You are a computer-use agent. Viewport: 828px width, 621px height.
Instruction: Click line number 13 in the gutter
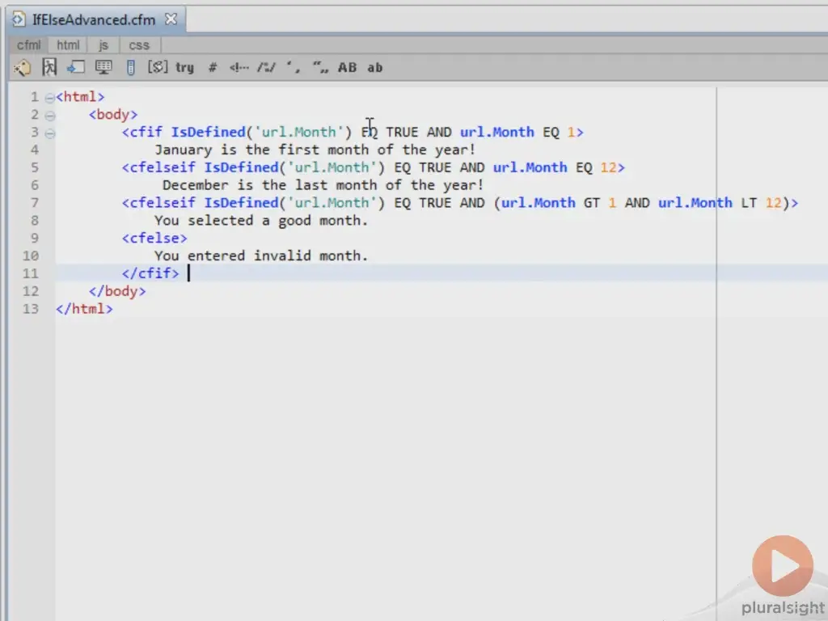[31, 309]
